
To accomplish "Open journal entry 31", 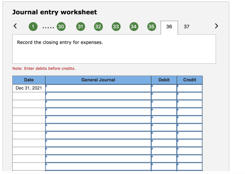I will click(x=80, y=27).
